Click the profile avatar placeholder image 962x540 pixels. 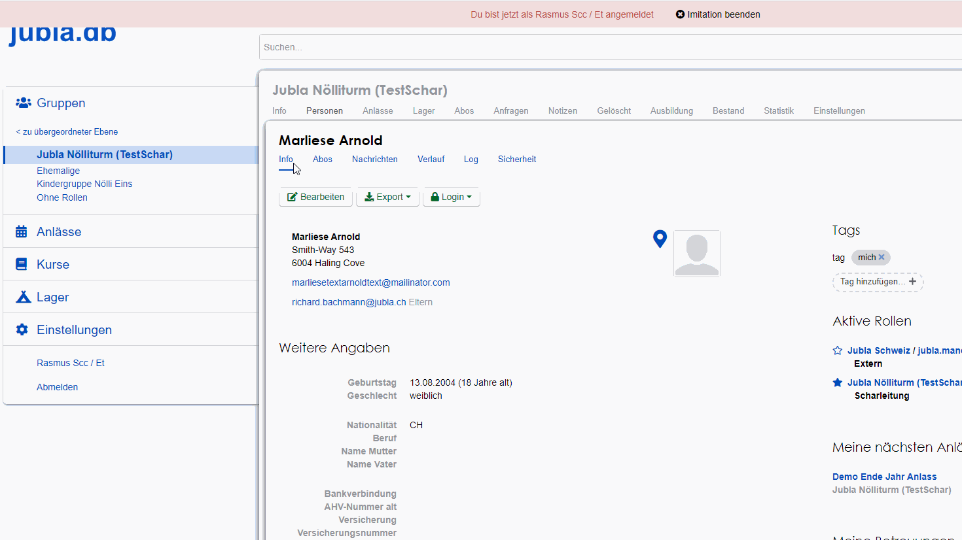coord(697,254)
